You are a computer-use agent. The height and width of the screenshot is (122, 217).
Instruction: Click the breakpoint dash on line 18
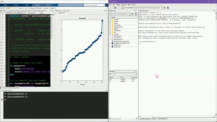[4, 66]
